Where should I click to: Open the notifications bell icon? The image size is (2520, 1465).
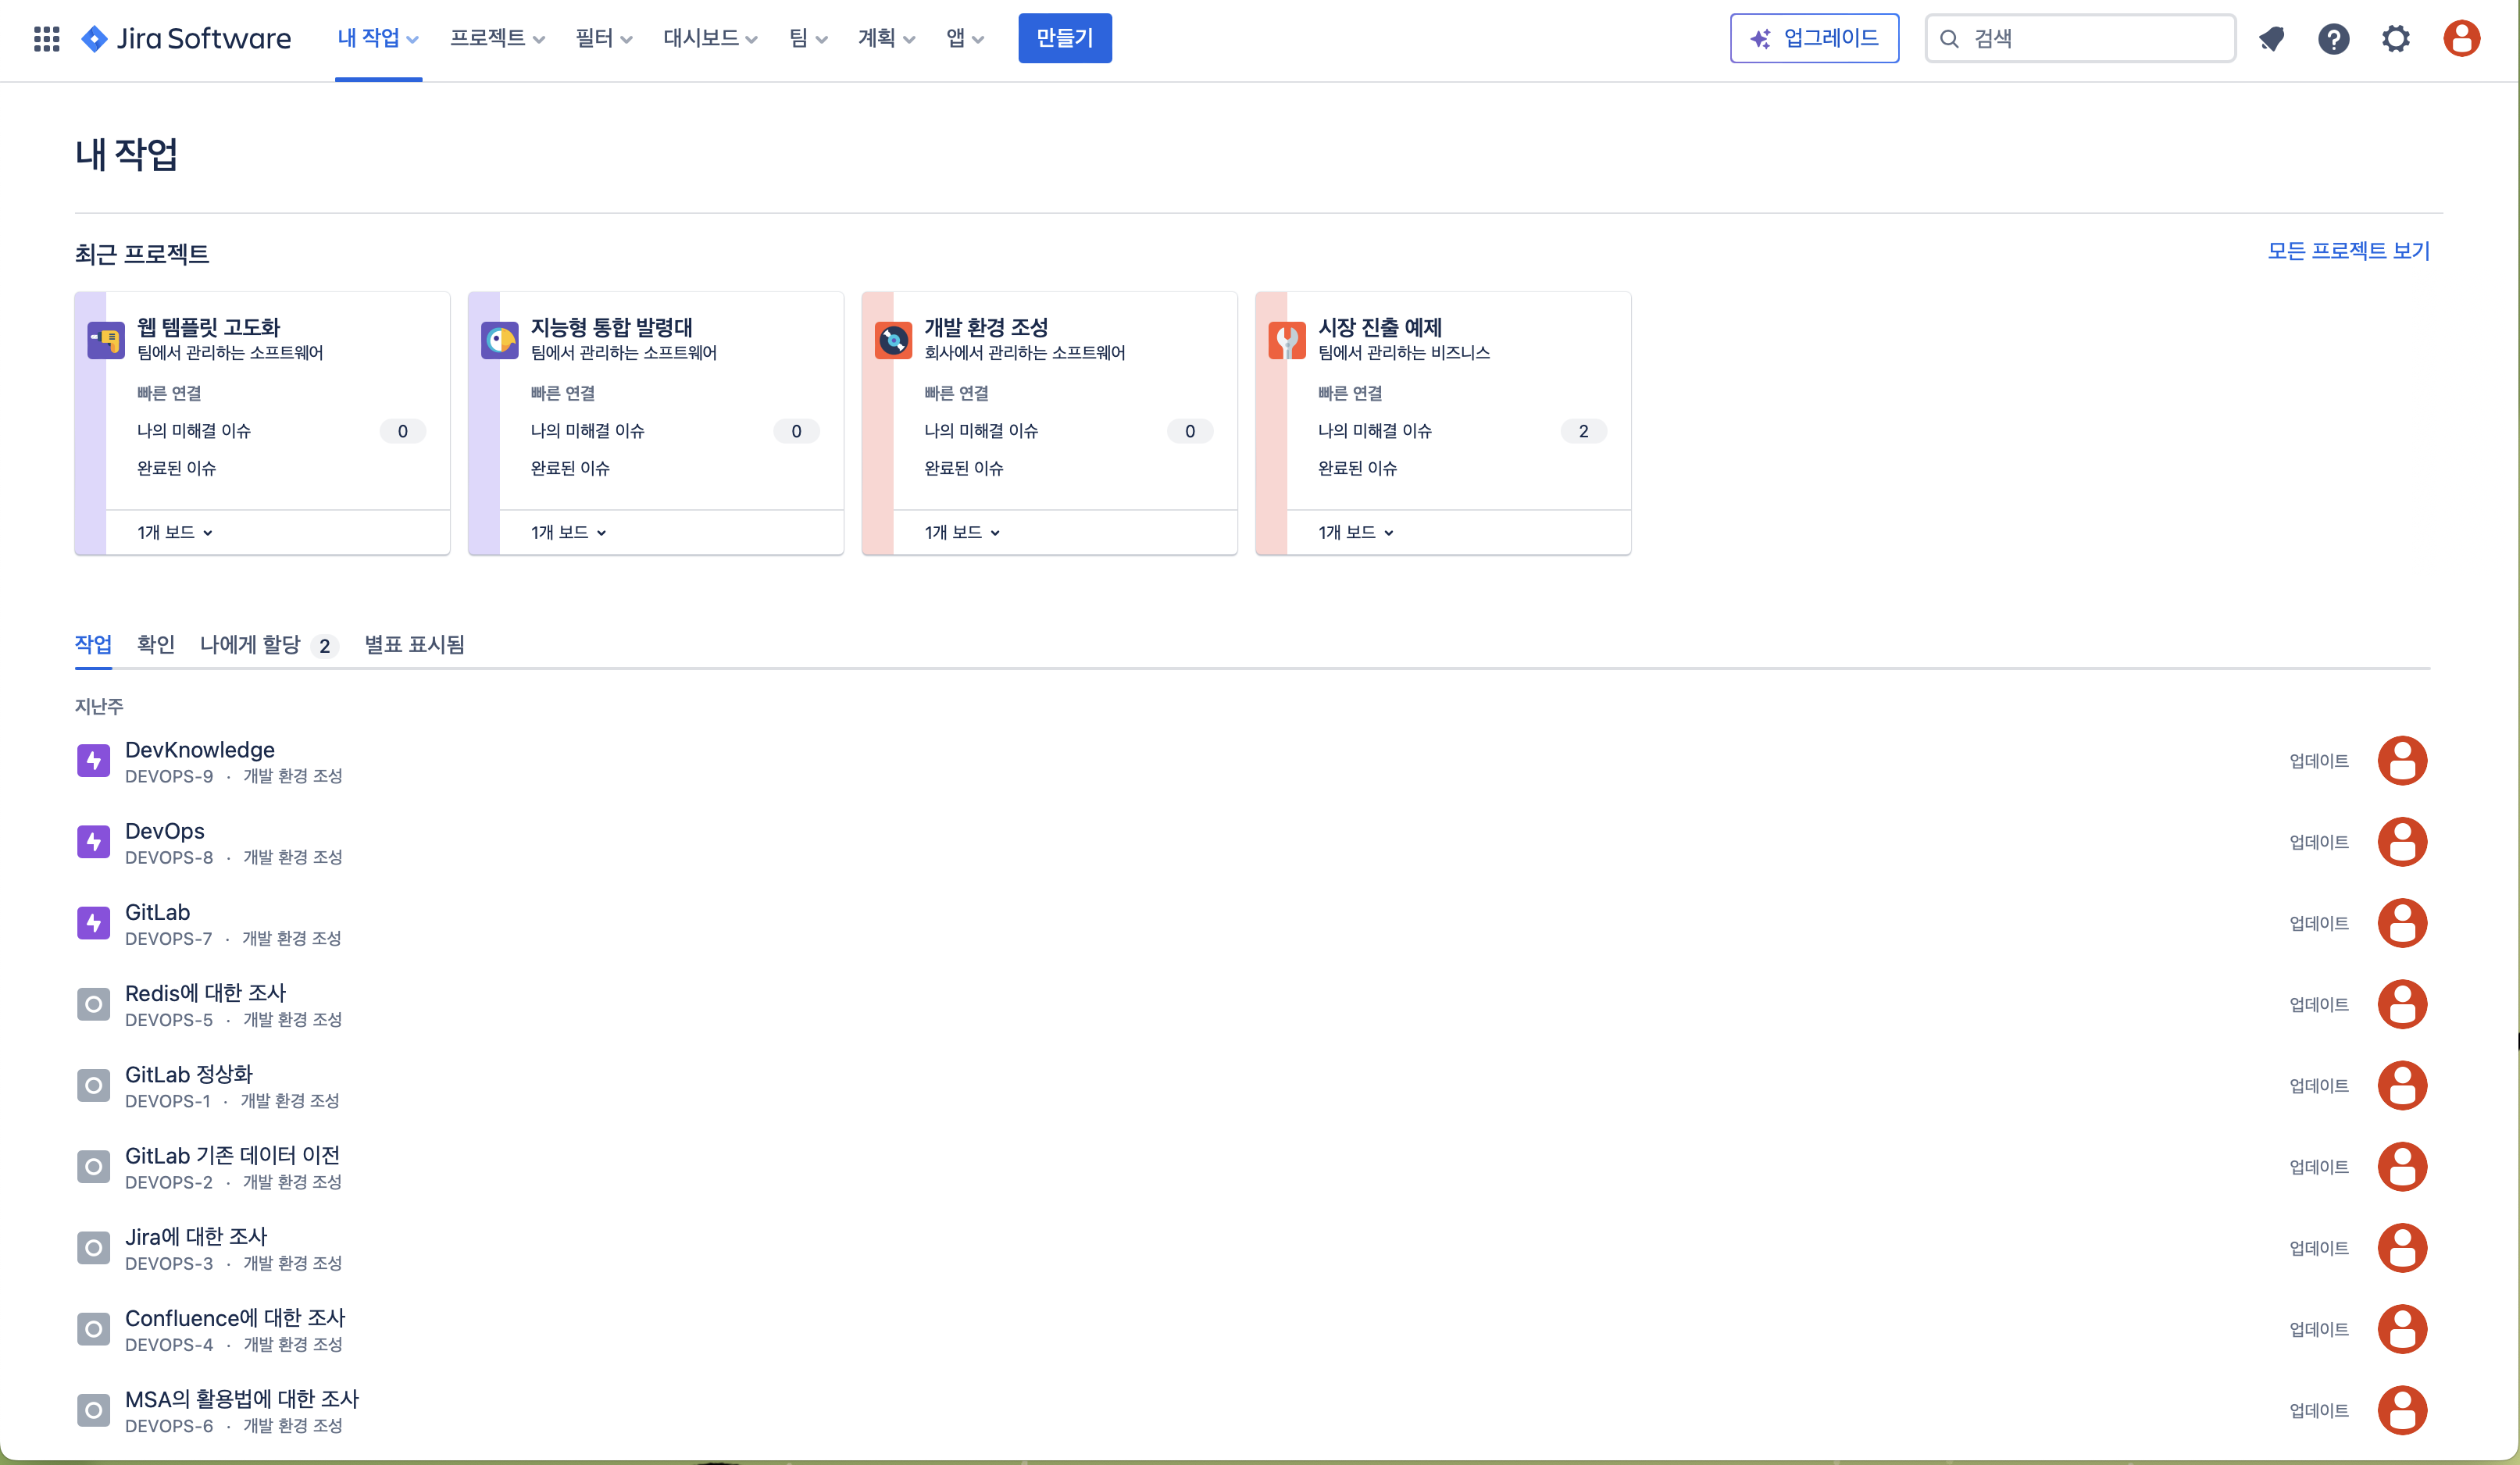coord(2271,38)
